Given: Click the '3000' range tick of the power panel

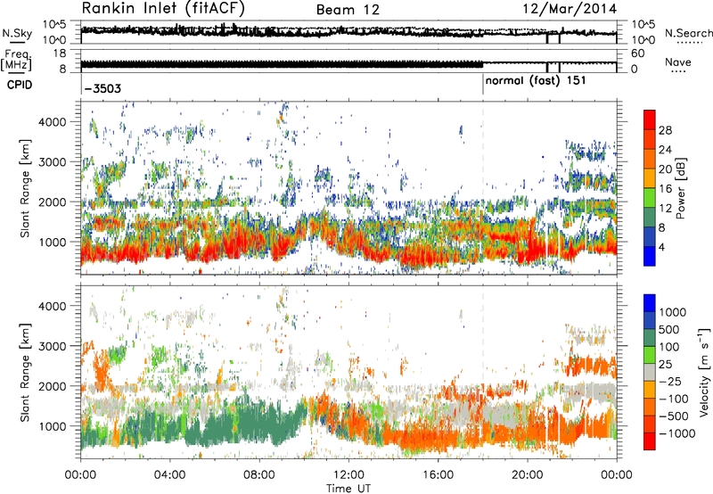Looking at the screenshot, I should coord(52,162).
